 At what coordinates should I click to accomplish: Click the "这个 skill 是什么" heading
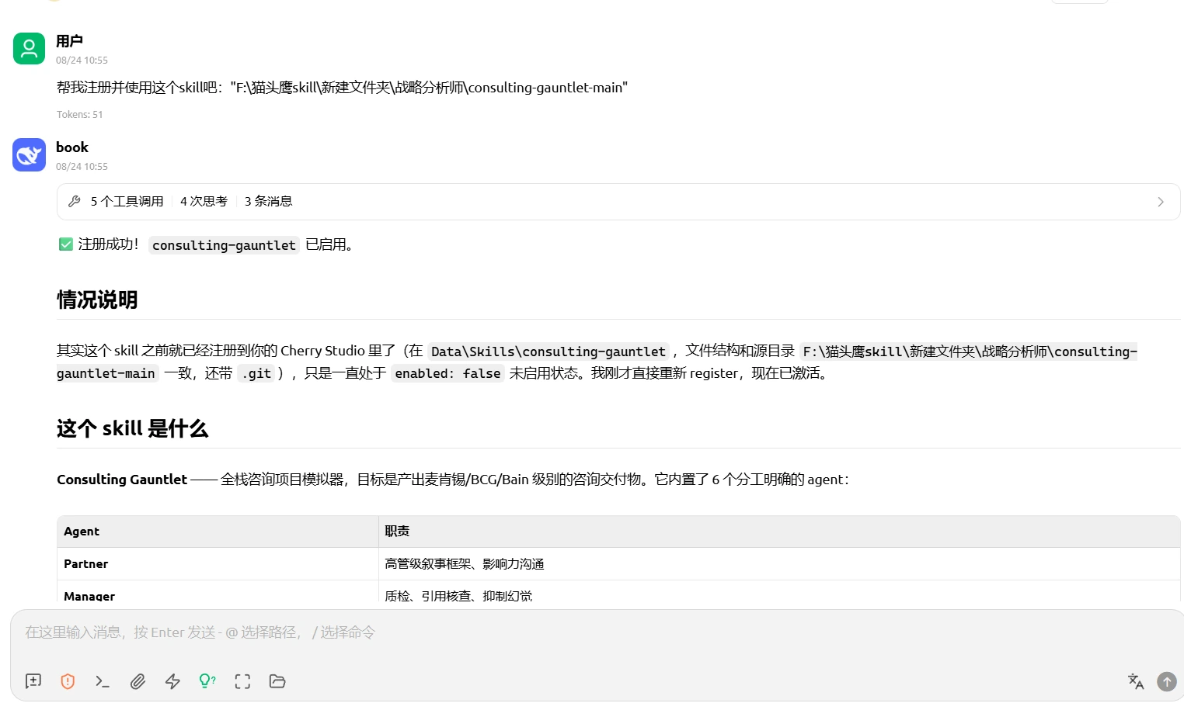132,428
